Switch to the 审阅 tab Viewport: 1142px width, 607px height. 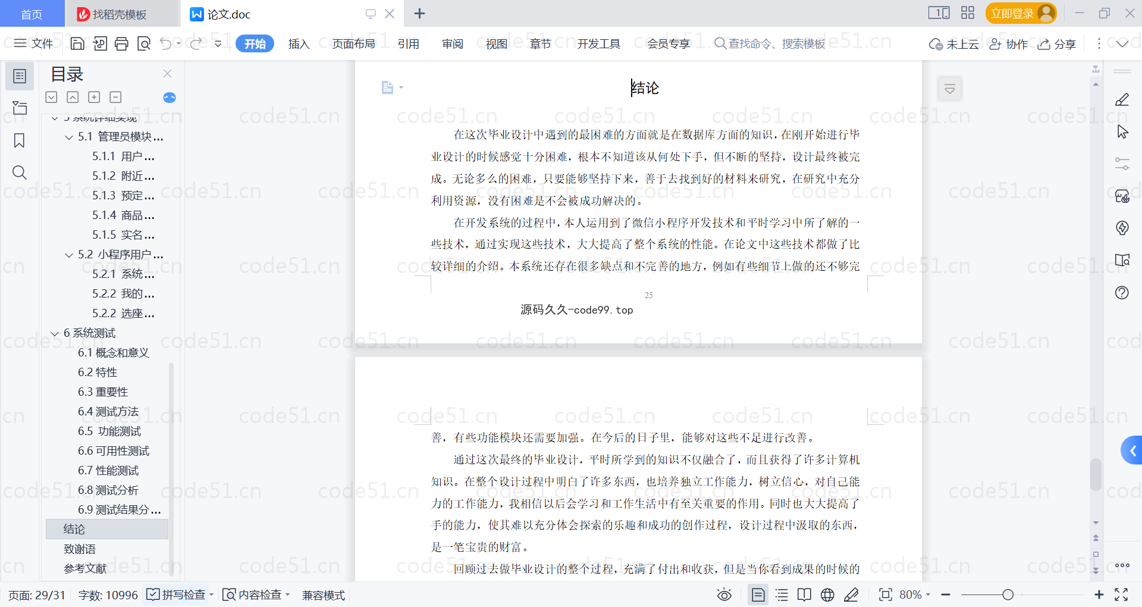point(452,43)
